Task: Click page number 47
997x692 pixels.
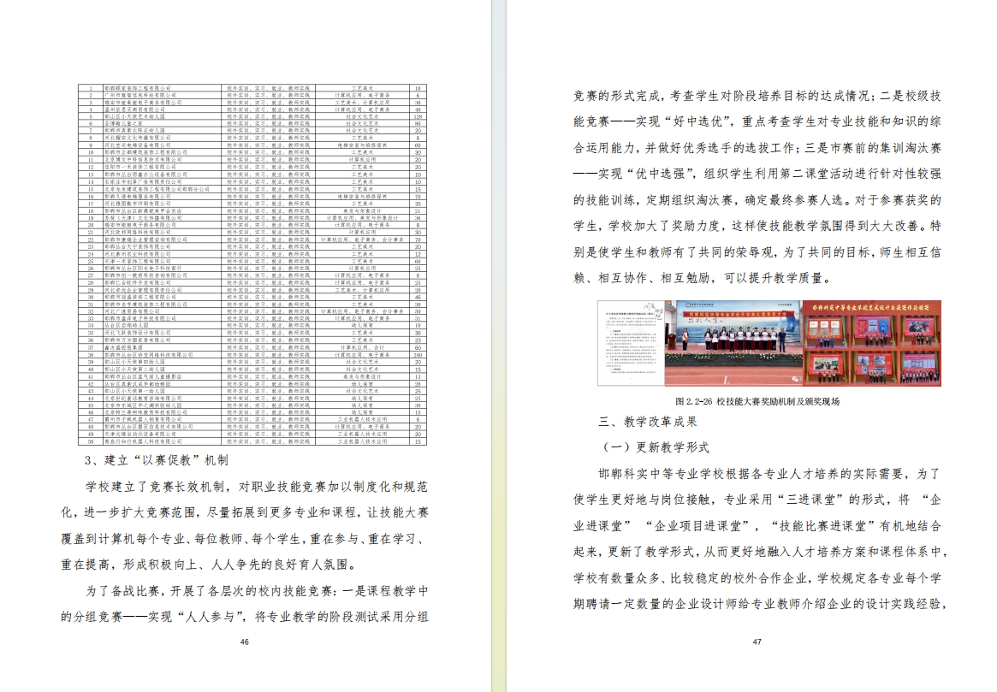Action: coord(757,642)
